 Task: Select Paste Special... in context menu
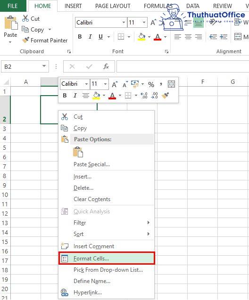point(106,164)
